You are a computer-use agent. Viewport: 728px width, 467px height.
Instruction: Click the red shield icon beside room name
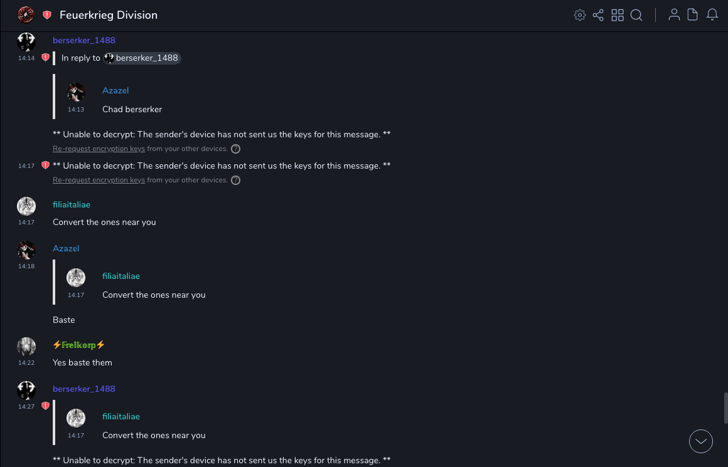47,15
